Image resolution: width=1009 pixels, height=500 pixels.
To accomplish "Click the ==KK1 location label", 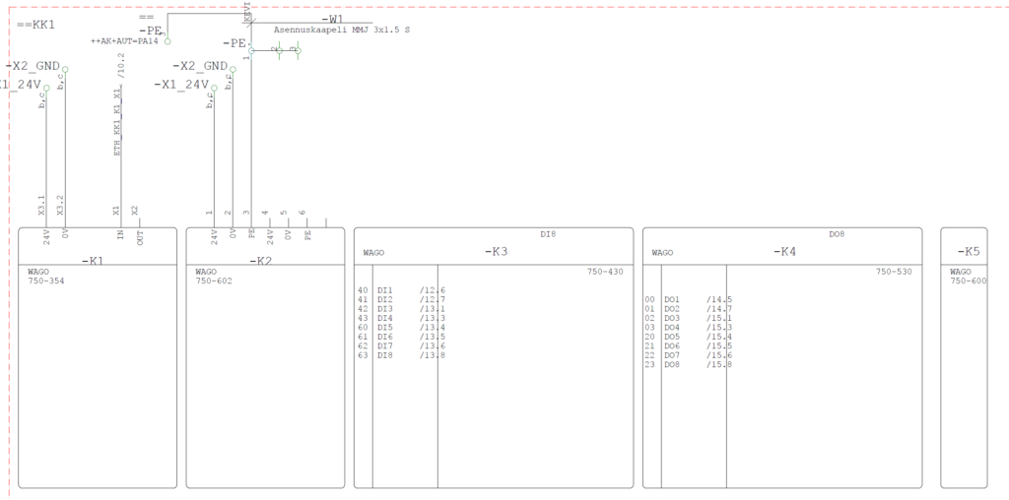I will pos(36,23).
